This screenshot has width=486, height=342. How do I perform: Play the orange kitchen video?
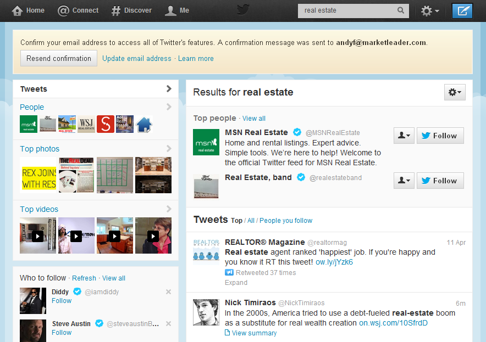[115, 236]
